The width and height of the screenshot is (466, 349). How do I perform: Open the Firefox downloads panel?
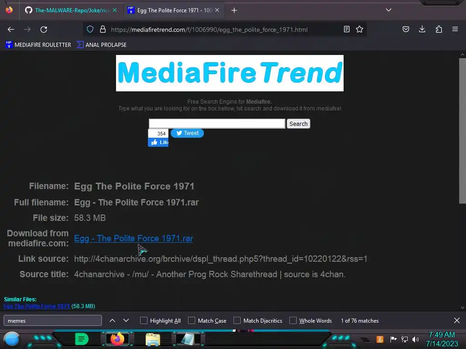[422, 29]
